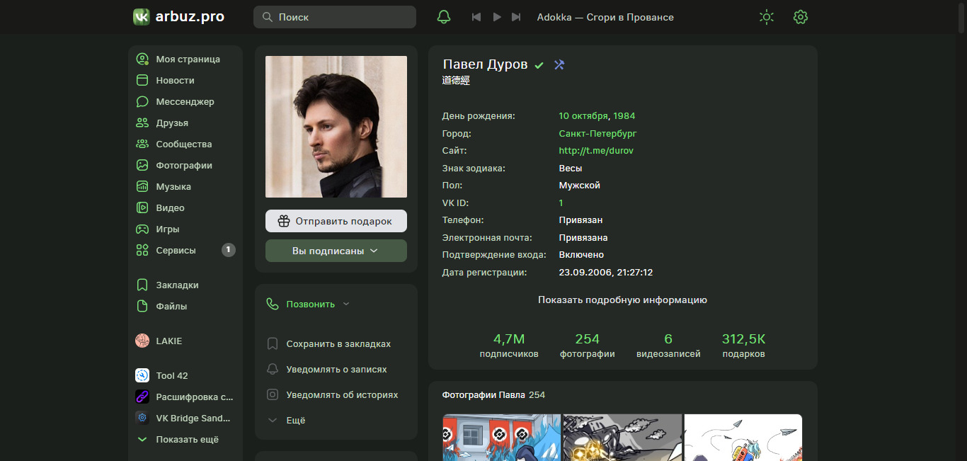
Task: Go to Новости in sidebar
Action: pyautogui.click(x=185, y=81)
